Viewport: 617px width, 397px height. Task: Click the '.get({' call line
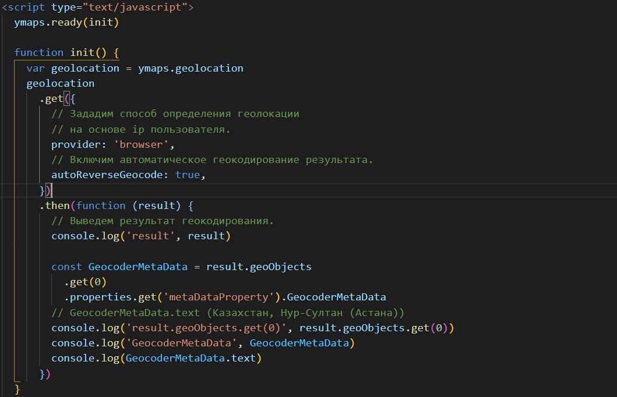[58, 98]
